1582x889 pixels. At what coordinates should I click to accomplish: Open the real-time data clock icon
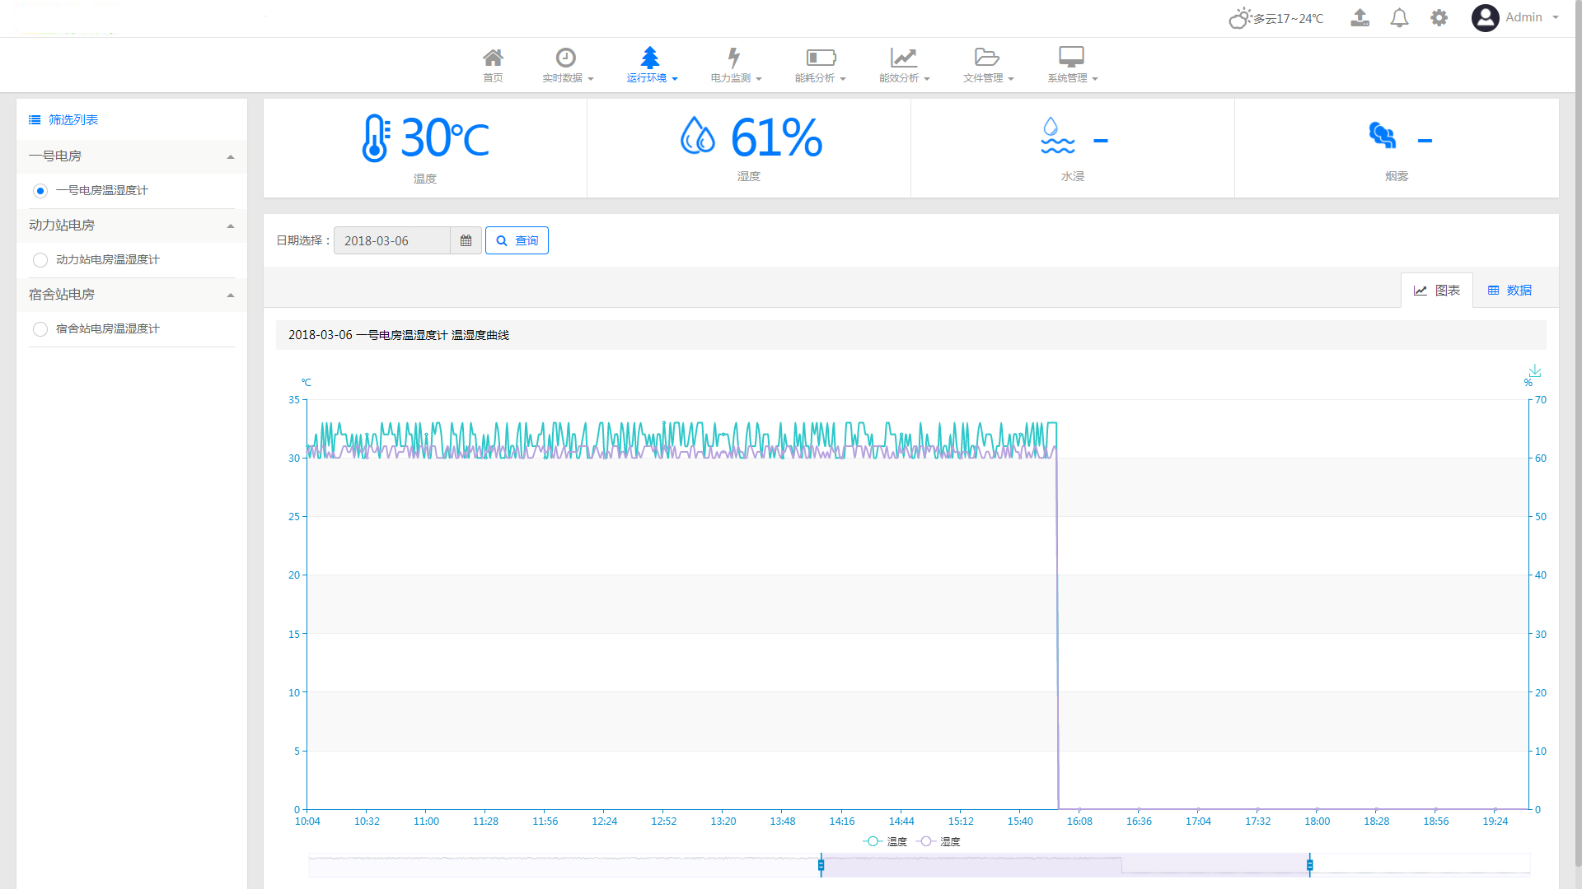pos(565,58)
